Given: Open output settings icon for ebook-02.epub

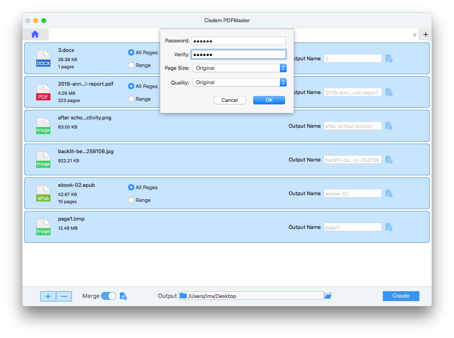Looking at the screenshot, I should pos(389,194).
